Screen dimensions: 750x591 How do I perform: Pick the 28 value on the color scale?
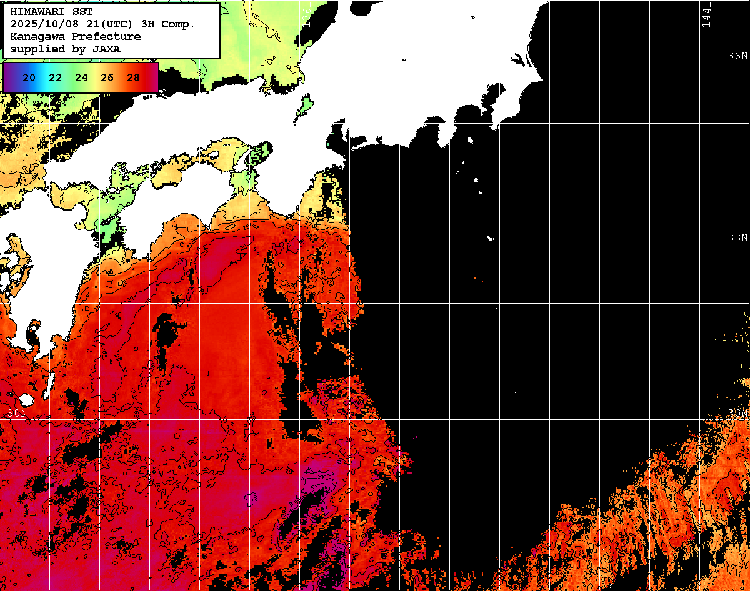pyautogui.click(x=133, y=77)
